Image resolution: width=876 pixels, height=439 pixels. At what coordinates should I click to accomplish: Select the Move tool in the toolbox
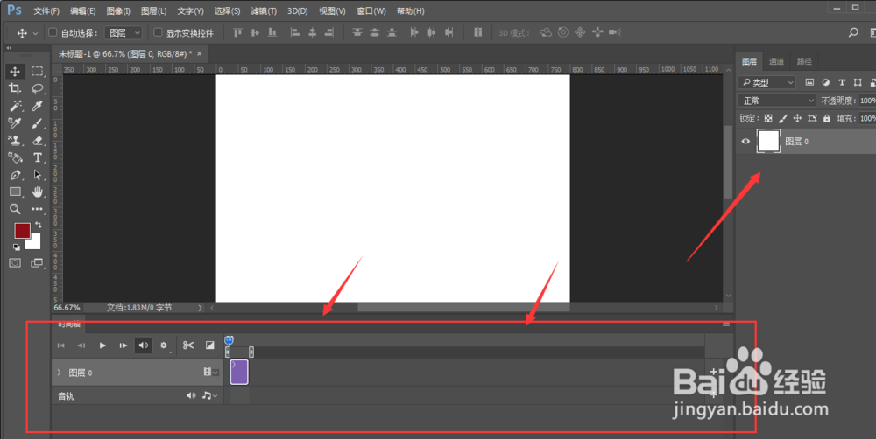click(x=15, y=72)
